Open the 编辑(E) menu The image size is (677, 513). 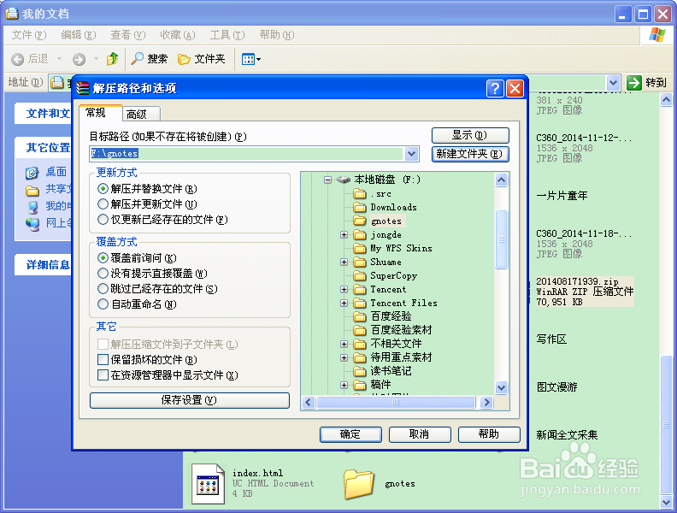tap(78, 35)
